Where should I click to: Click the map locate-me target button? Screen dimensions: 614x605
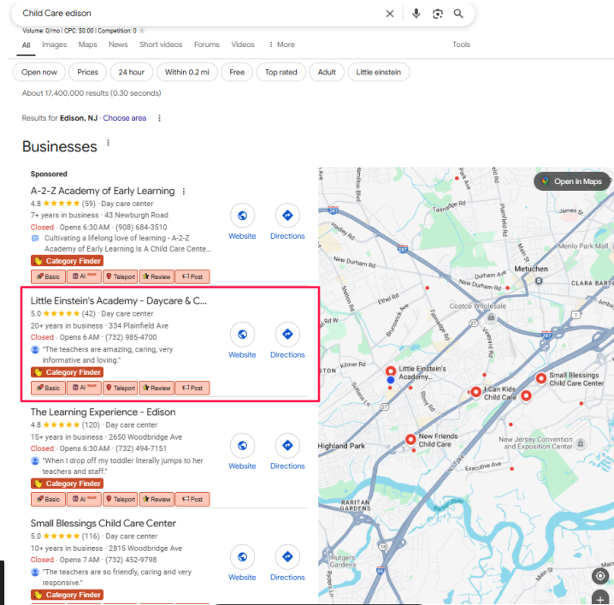[x=600, y=576]
